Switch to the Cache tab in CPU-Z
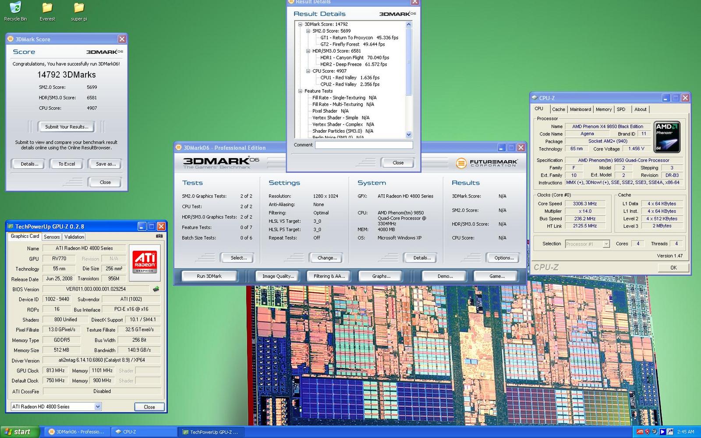Viewport: 701px width, 438px height. coord(558,109)
